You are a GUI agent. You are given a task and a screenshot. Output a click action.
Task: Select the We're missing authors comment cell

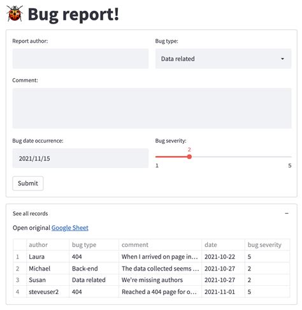coord(160,280)
